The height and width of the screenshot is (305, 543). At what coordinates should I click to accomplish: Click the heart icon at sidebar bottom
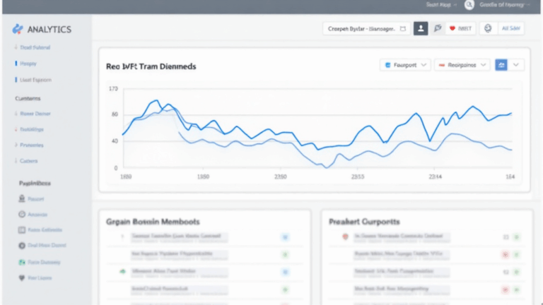click(22, 278)
